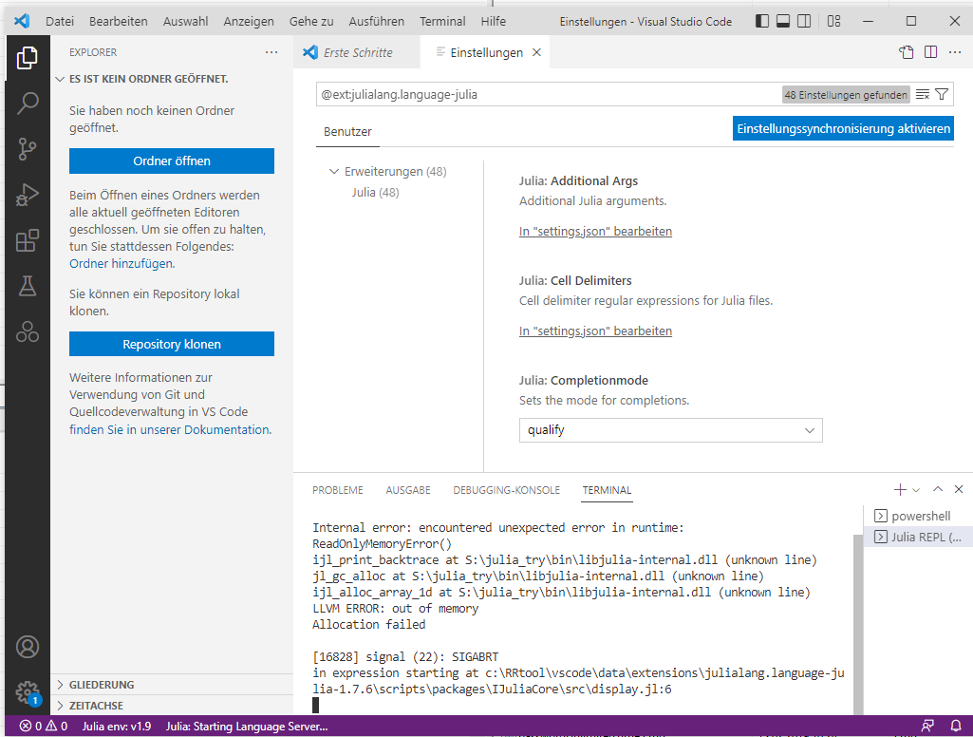Select the powershell terminal entry
The image size is (973, 737).
coord(916,516)
